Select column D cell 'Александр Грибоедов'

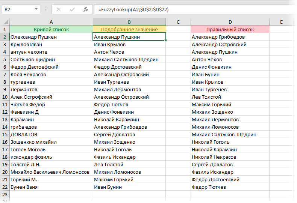click(230, 37)
